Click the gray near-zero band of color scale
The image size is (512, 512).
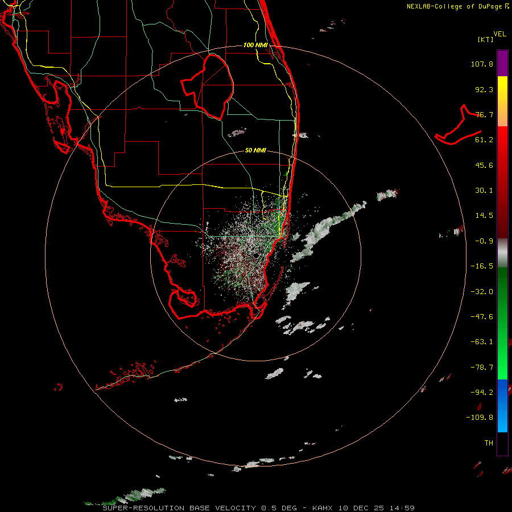click(x=502, y=252)
